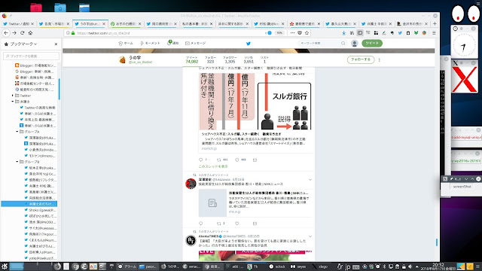
Task: Open the following count 323 stat
Action: 210,59
